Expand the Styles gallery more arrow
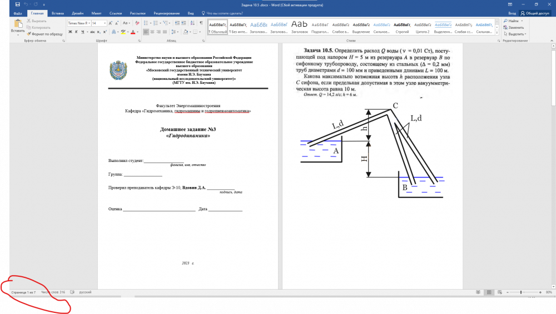 pyautogui.click(x=496, y=32)
